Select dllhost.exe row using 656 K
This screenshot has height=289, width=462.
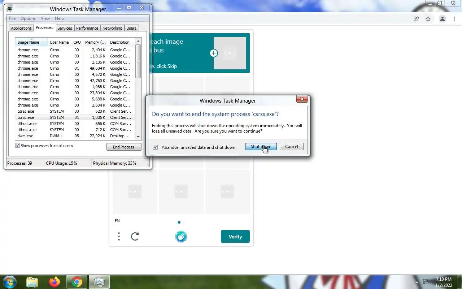point(74,124)
